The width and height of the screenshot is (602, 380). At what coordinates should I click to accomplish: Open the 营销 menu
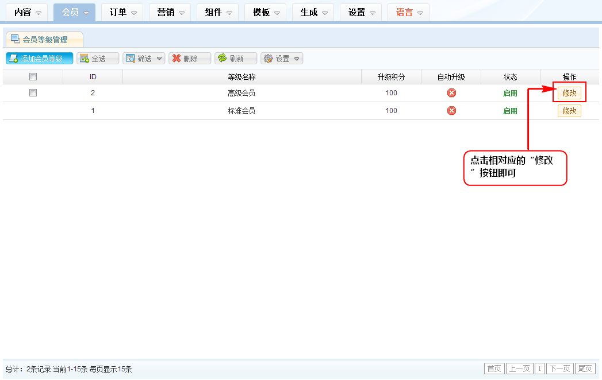coord(170,12)
